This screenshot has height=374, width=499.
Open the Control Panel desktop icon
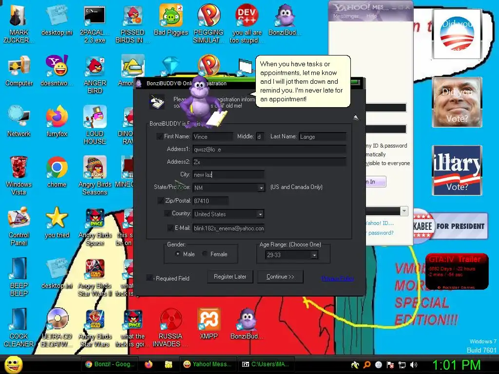point(19,226)
